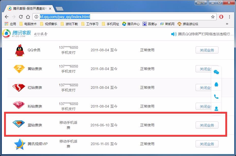Viewport: 236px width, 156px height.
Task: Click the speaker announcement icon
Action: (173, 34)
